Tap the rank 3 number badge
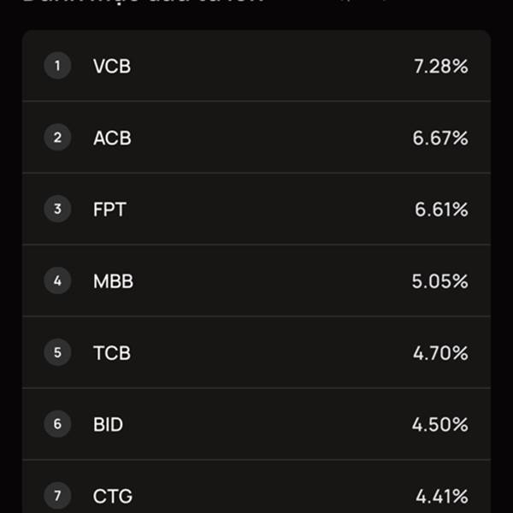The width and height of the screenshot is (513, 513). click(x=57, y=209)
